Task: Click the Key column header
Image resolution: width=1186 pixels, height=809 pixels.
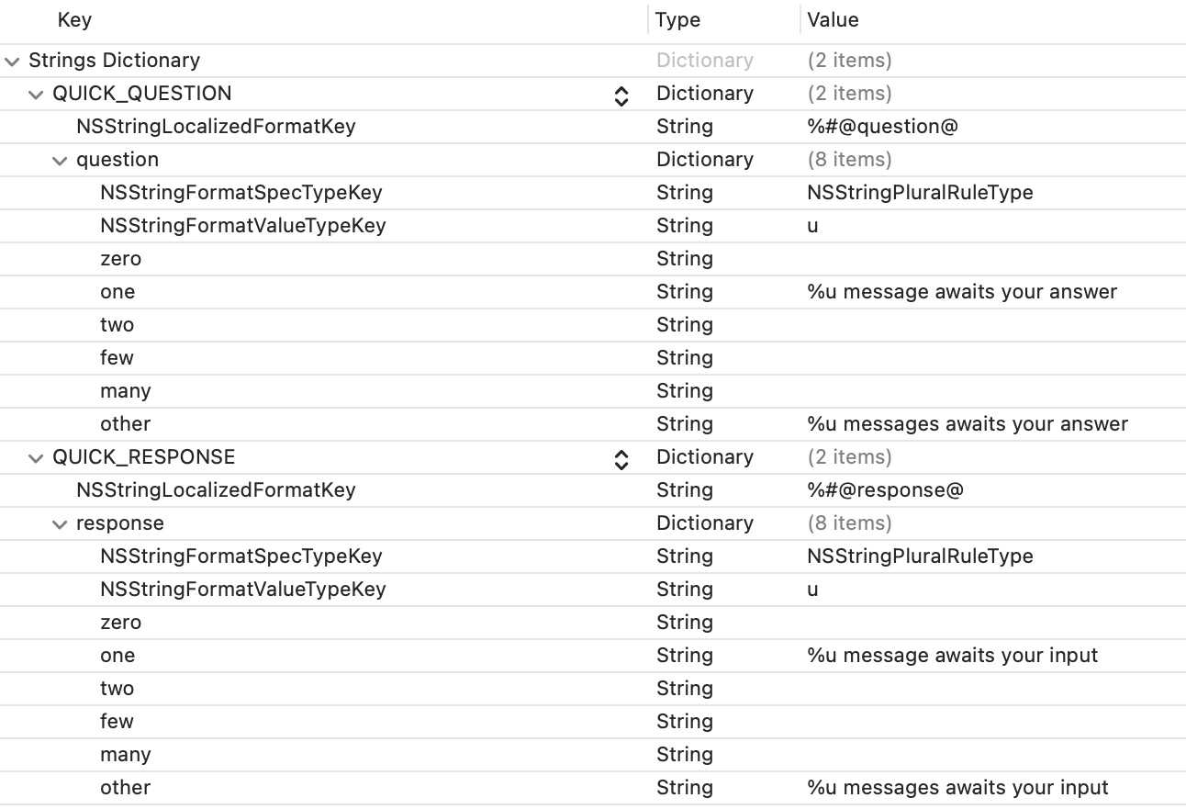Action: 74,19
